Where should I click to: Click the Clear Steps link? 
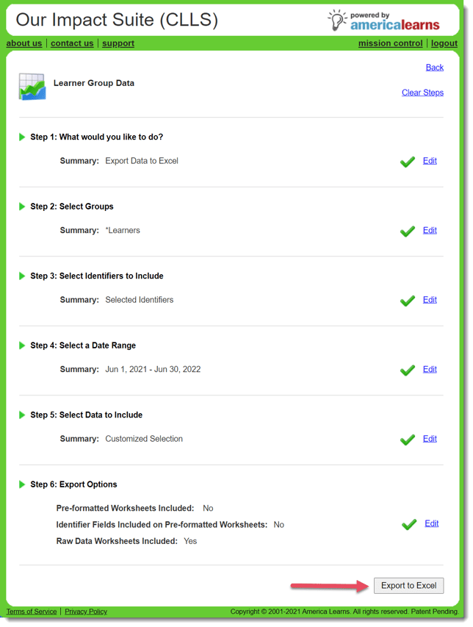click(x=422, y=93)
